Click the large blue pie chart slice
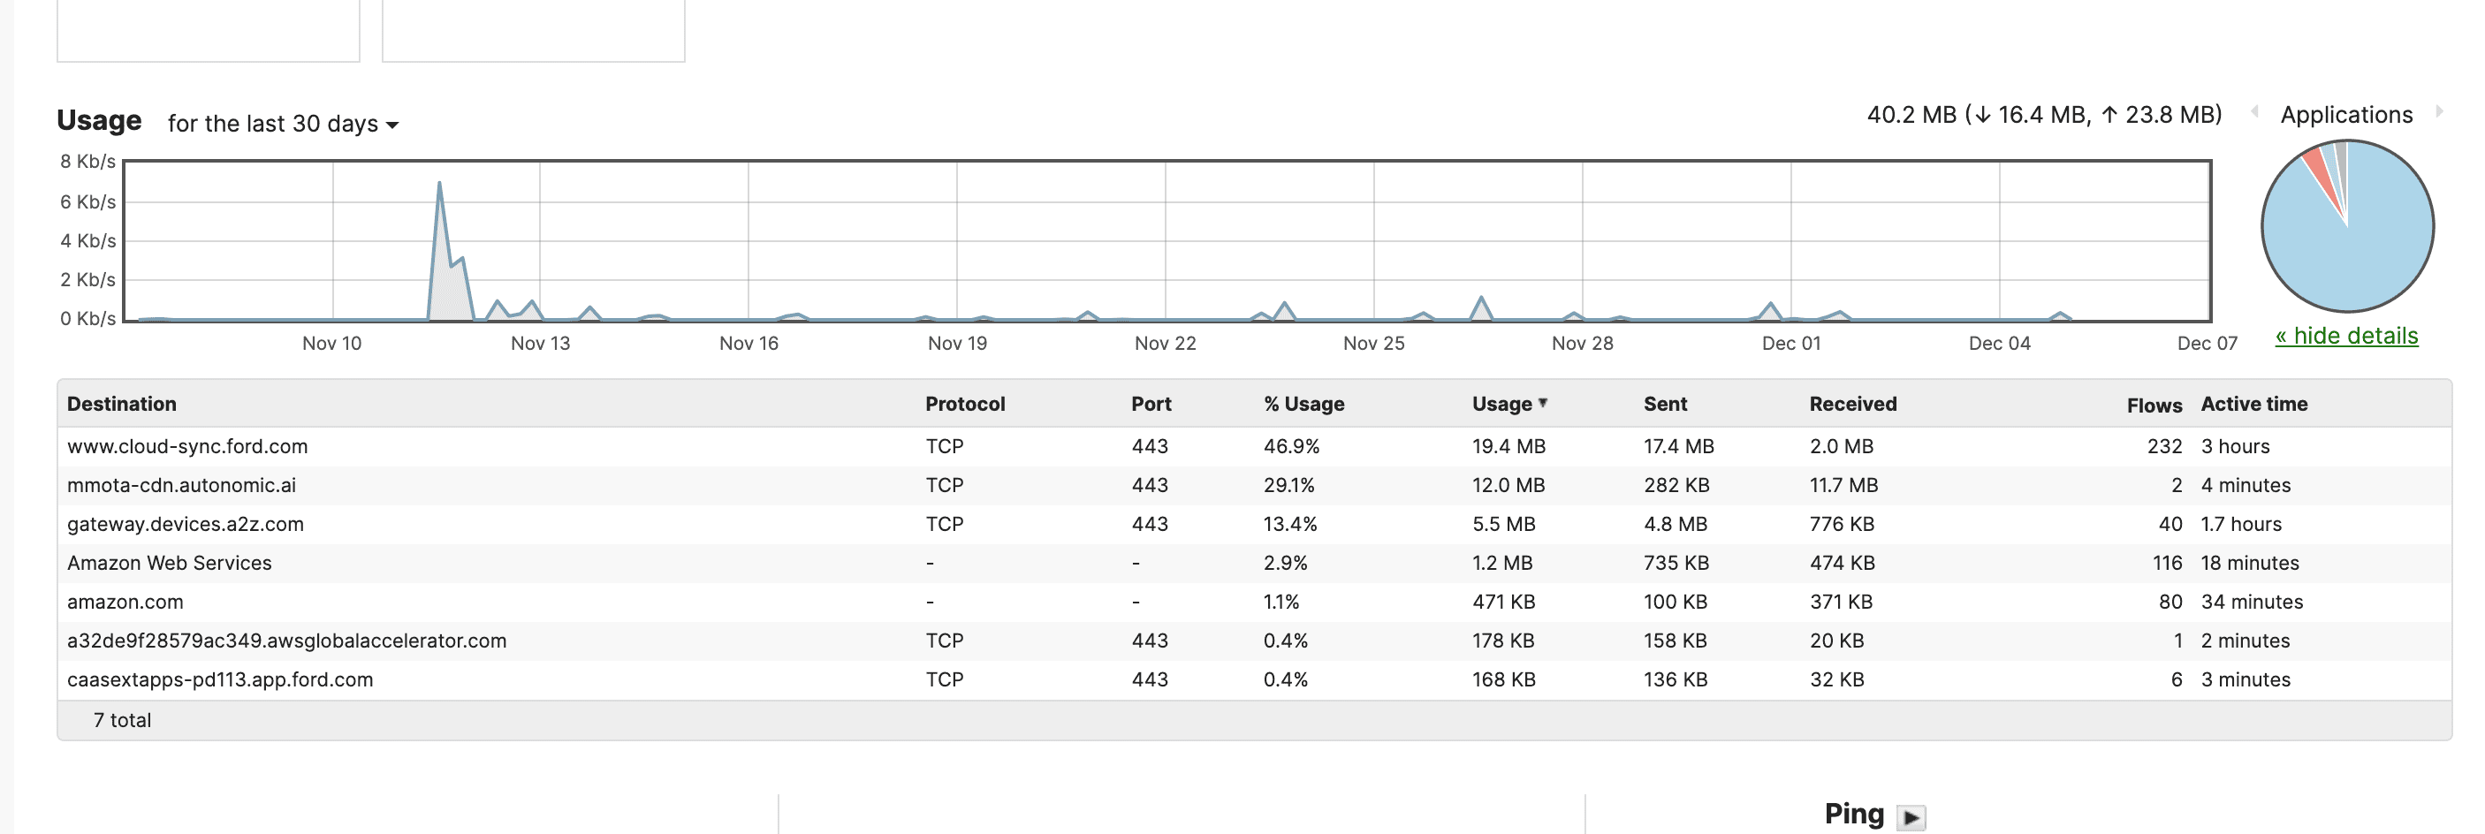Image resolution: width=2485 pixels, height=834 pixels. [2373, 241]
